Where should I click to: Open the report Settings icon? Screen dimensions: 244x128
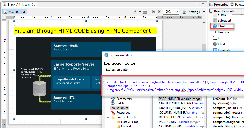coord(184,12)
